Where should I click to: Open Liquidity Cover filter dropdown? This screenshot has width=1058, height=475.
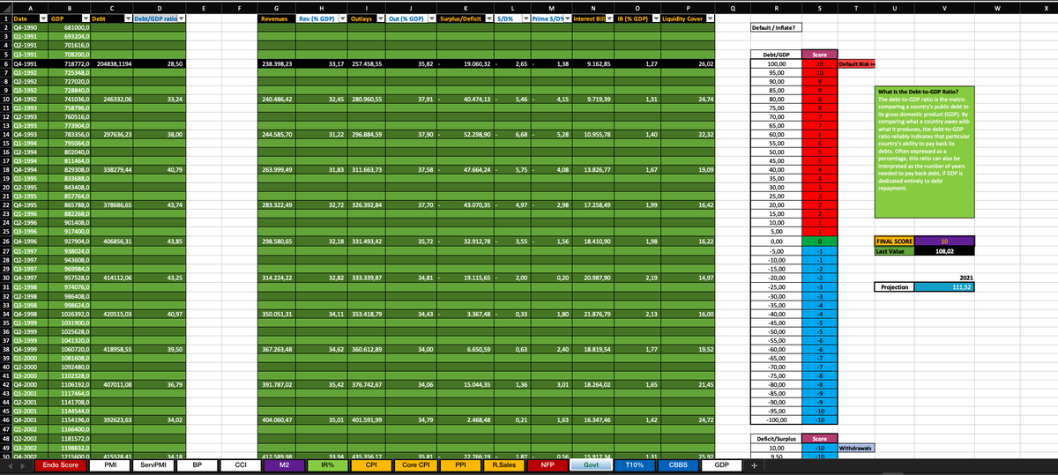pos(709,19)
